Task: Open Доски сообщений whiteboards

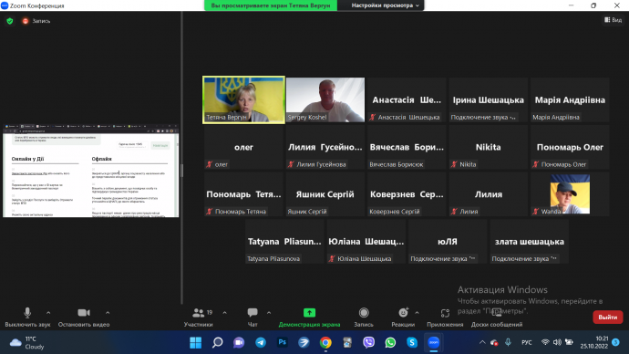Action: pos(497,318)
